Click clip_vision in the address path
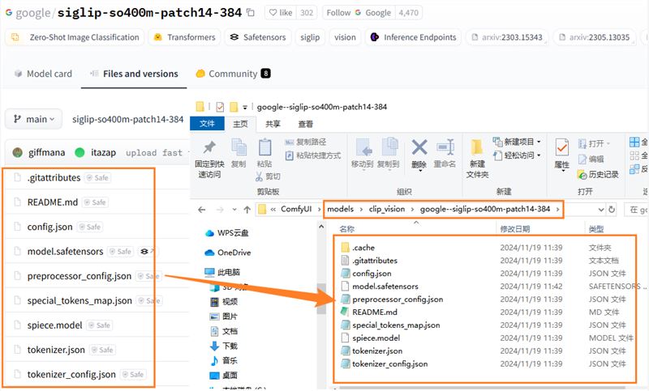The image size is (649, 391). pos(387,209)
